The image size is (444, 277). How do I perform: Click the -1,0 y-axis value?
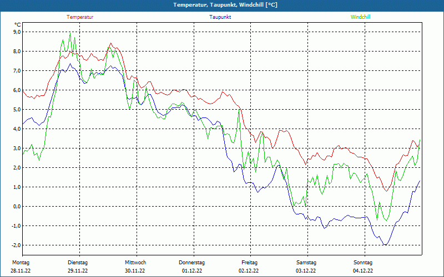click(17, 226)
